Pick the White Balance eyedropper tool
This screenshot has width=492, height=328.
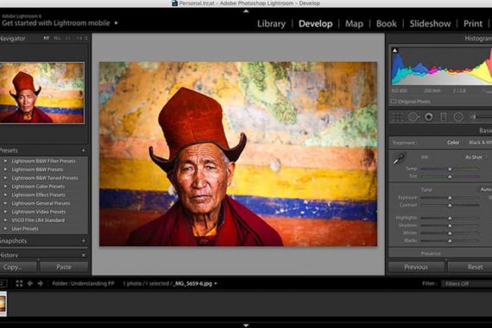400,158
